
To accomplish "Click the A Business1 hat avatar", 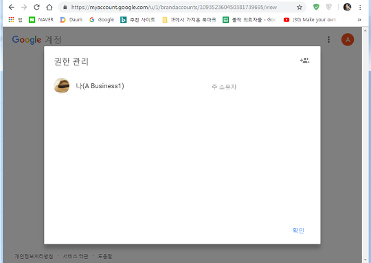I will coord(62,85).
